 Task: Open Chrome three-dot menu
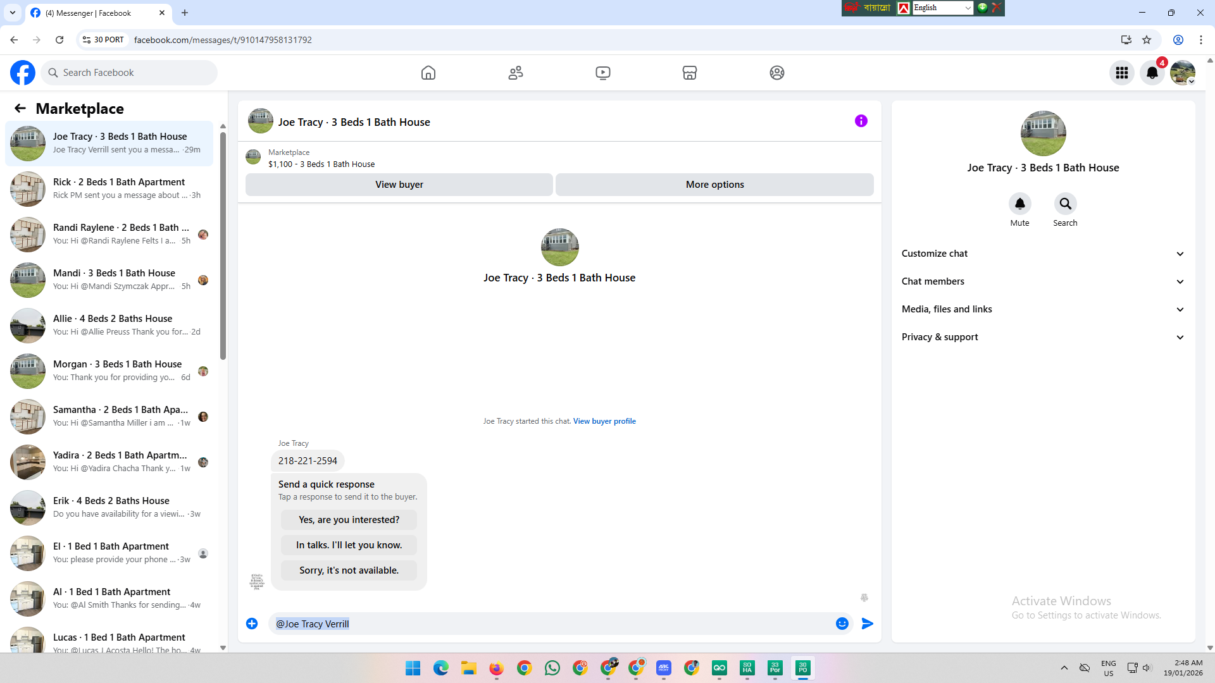(1201, 40)
